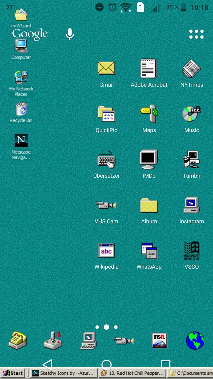Launch Übersetzer keyboard icon

click(x=106, y=159)
